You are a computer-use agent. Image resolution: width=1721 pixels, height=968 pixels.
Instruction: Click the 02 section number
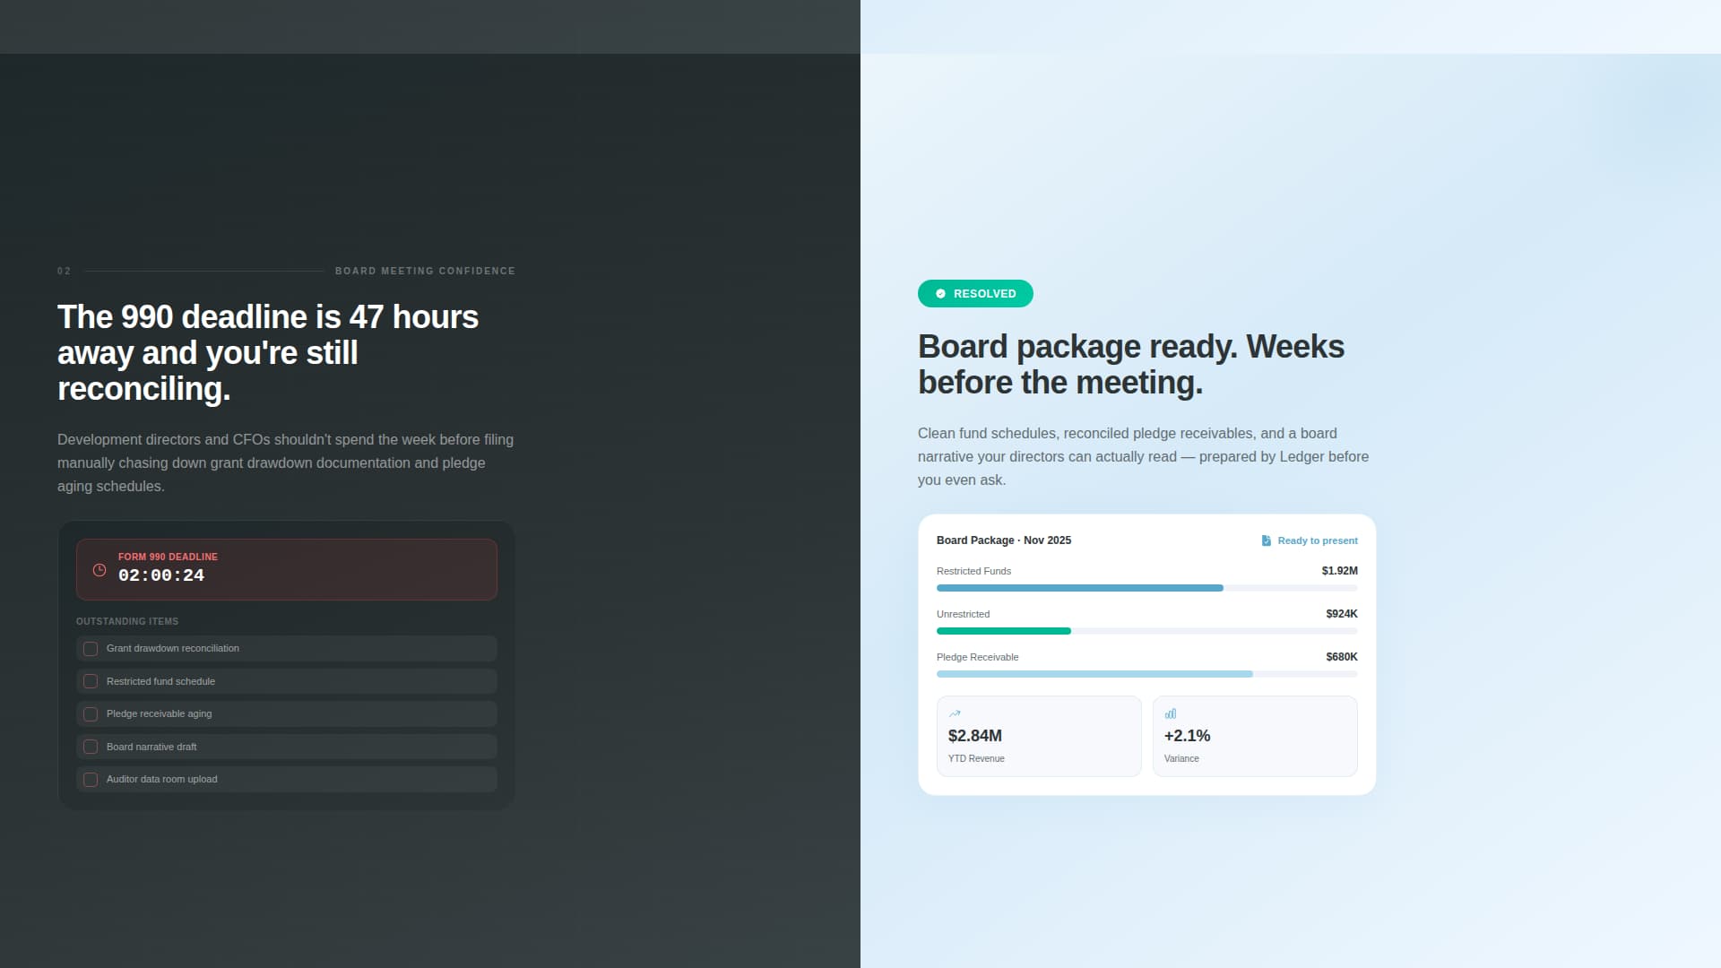pyautogui.click(x=64, y=271)
